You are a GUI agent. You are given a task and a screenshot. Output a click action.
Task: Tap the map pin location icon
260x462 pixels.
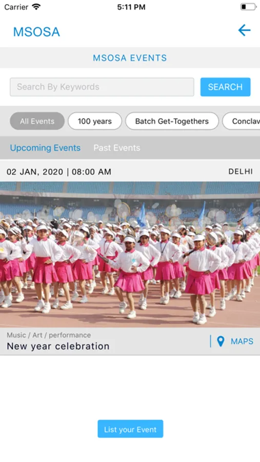(x=221, y=341)
